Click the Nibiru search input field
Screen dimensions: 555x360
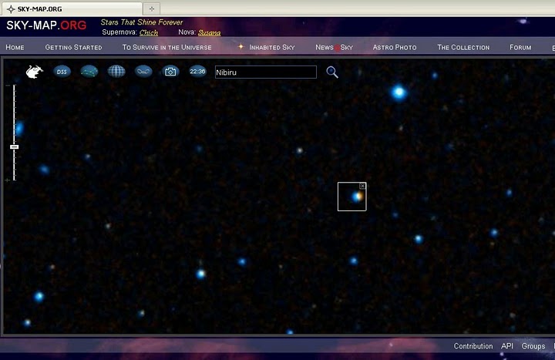point(265,72)
